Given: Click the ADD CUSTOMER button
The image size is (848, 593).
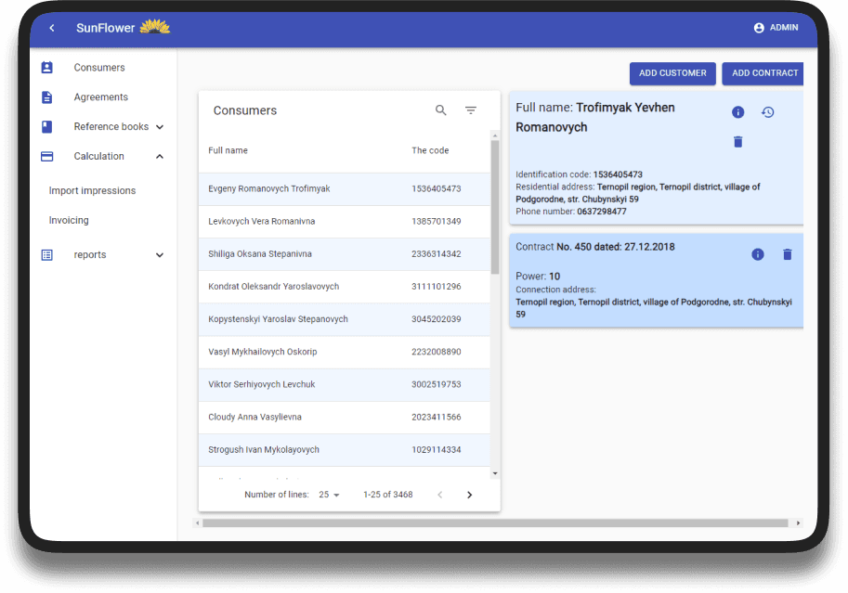Looking at the screenshot, I should click(x=672, y=73).
